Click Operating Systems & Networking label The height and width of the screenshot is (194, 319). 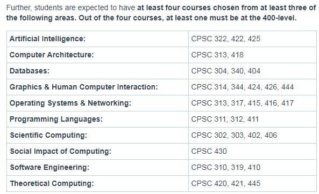[x=70, y=103]
